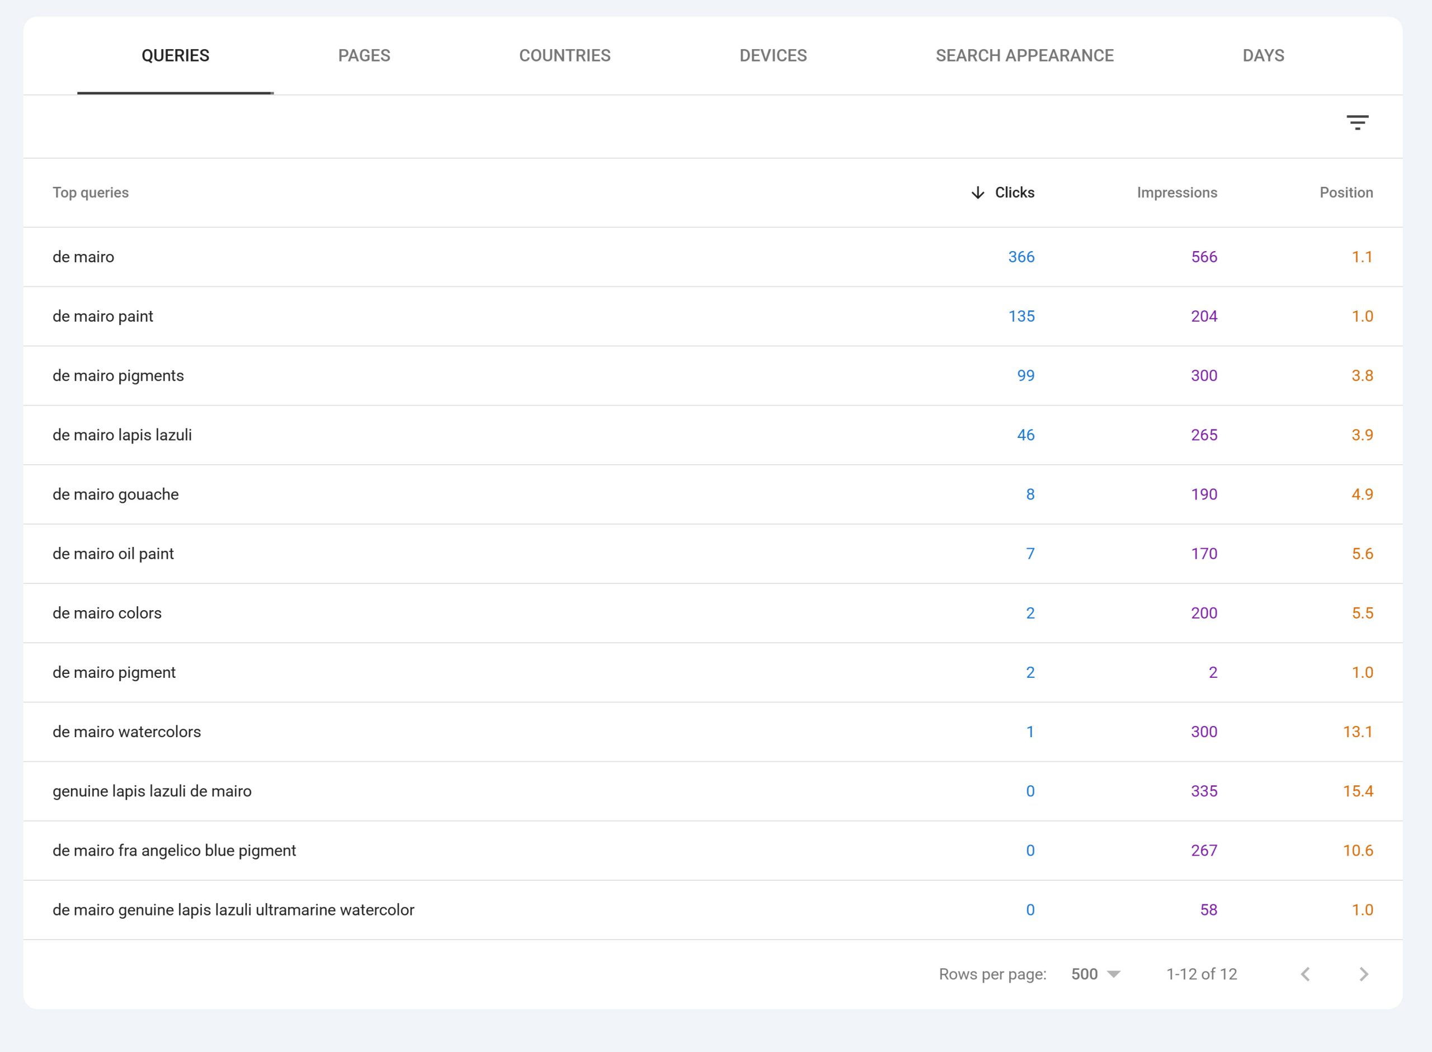Click the '1-12 of 12' pagination text

tap(1201, 974)
